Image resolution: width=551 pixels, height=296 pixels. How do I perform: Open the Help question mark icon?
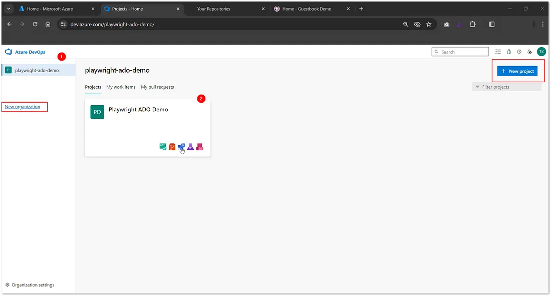(519, 52)
